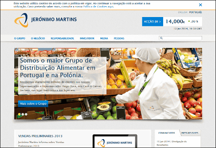This screenshot has height=148, width=216.
Task: Click the green stock change arrow
Action: point(189,21)
